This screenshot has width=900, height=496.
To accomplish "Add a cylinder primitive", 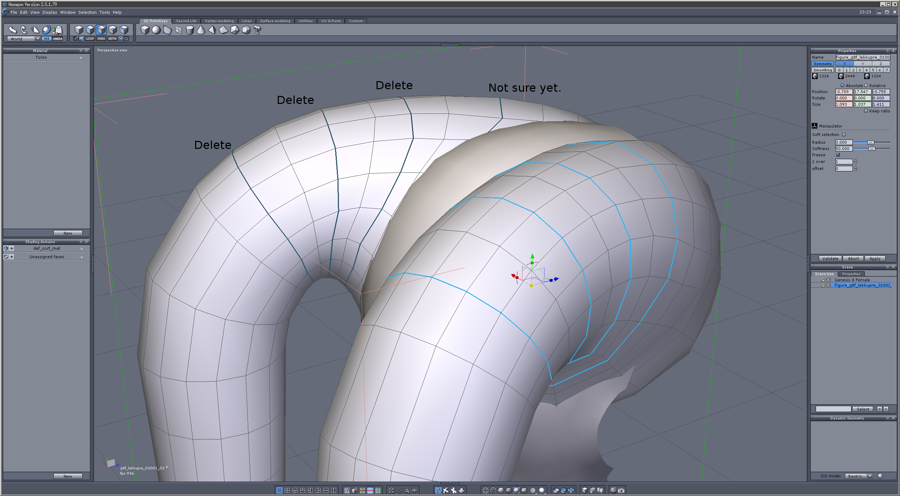I will click(x=190, y=30).
